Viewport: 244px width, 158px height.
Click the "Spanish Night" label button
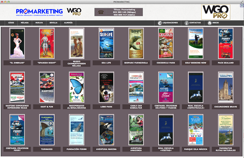pos(47,63)
